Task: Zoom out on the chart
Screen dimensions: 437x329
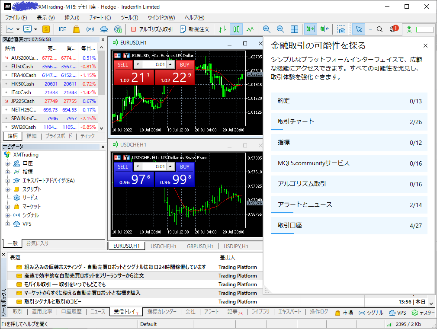Action: tap(280, 29)
